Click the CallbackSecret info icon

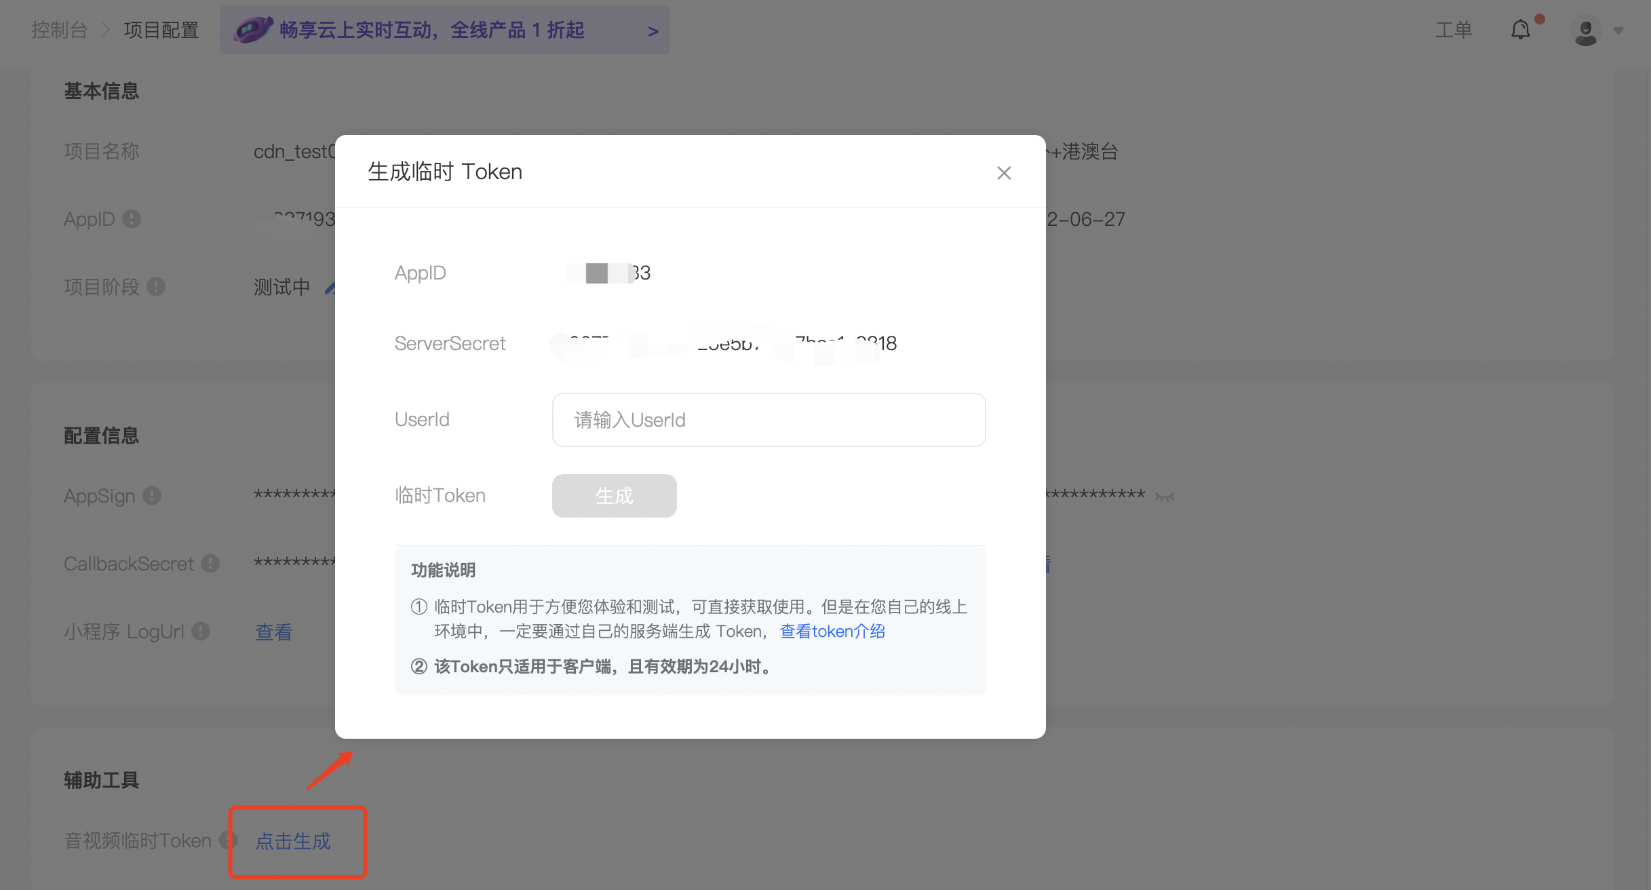[x=210, y=564]
